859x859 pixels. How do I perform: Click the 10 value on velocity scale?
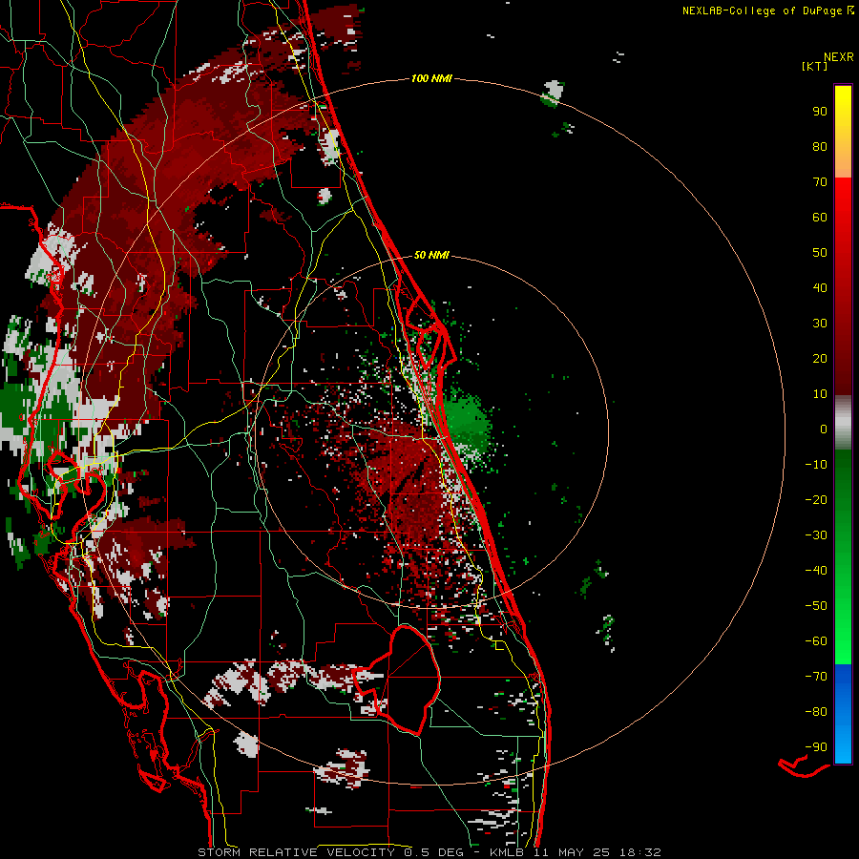pos(820,394)
